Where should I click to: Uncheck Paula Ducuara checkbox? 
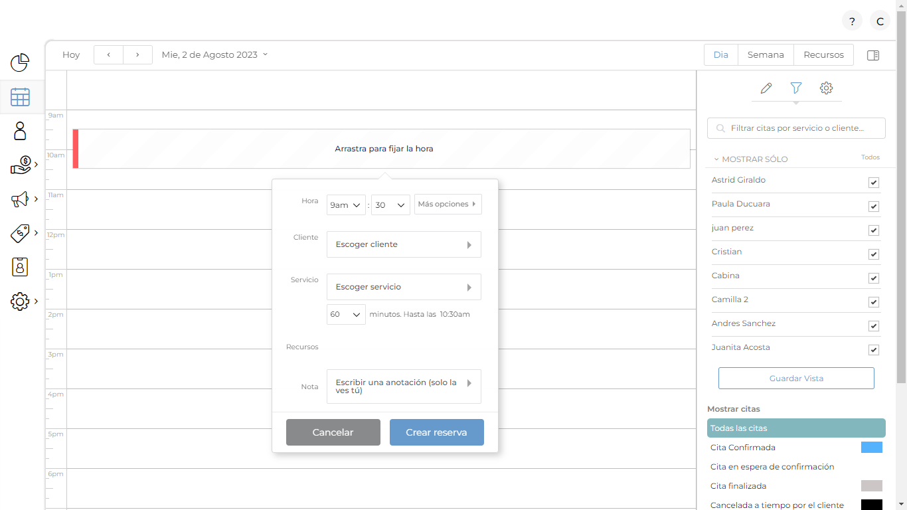pyautogui.click(x=874, y=207)
